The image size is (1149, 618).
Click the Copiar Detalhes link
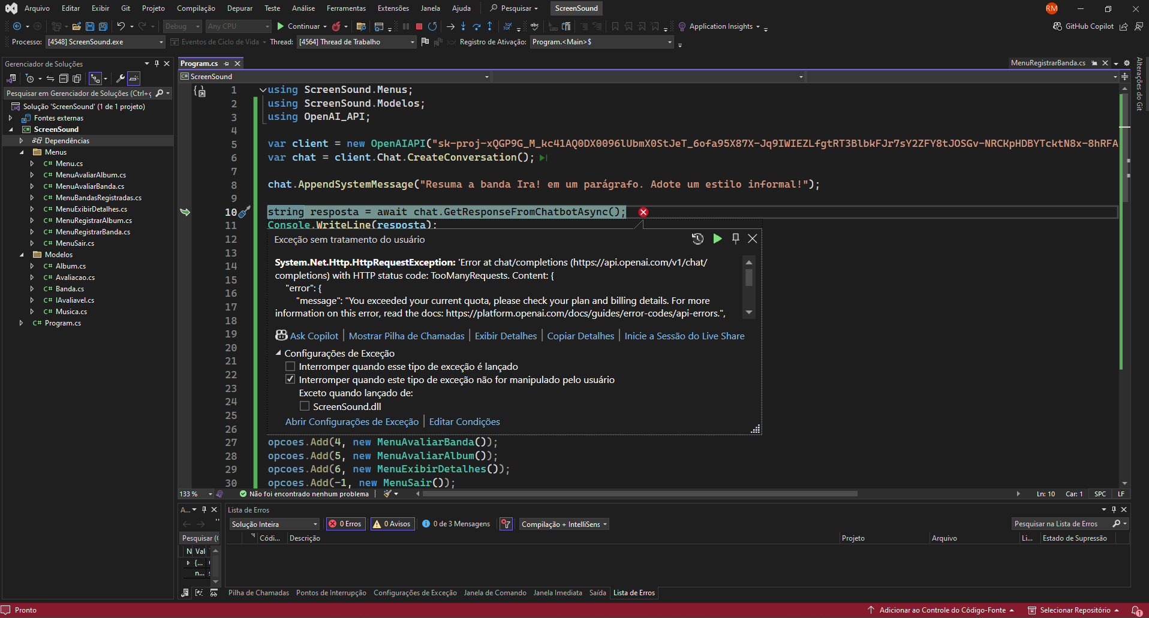click(580, 336)
